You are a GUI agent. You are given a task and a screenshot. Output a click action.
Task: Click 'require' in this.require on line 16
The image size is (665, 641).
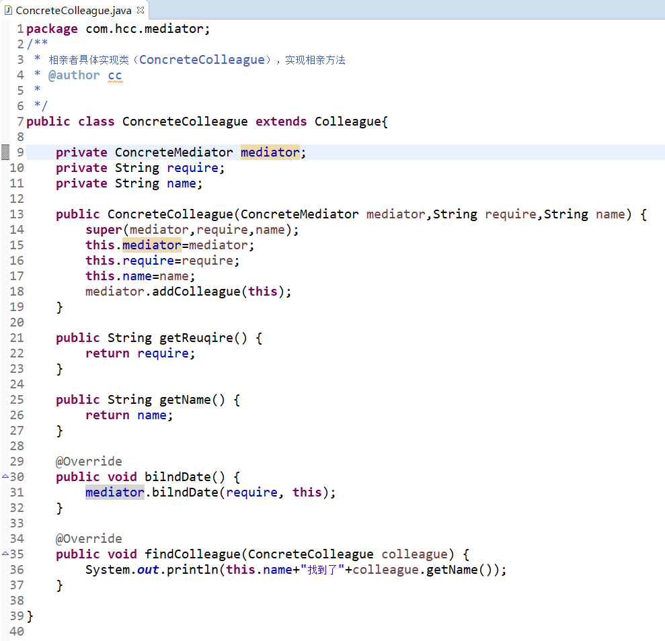(148, 261)
